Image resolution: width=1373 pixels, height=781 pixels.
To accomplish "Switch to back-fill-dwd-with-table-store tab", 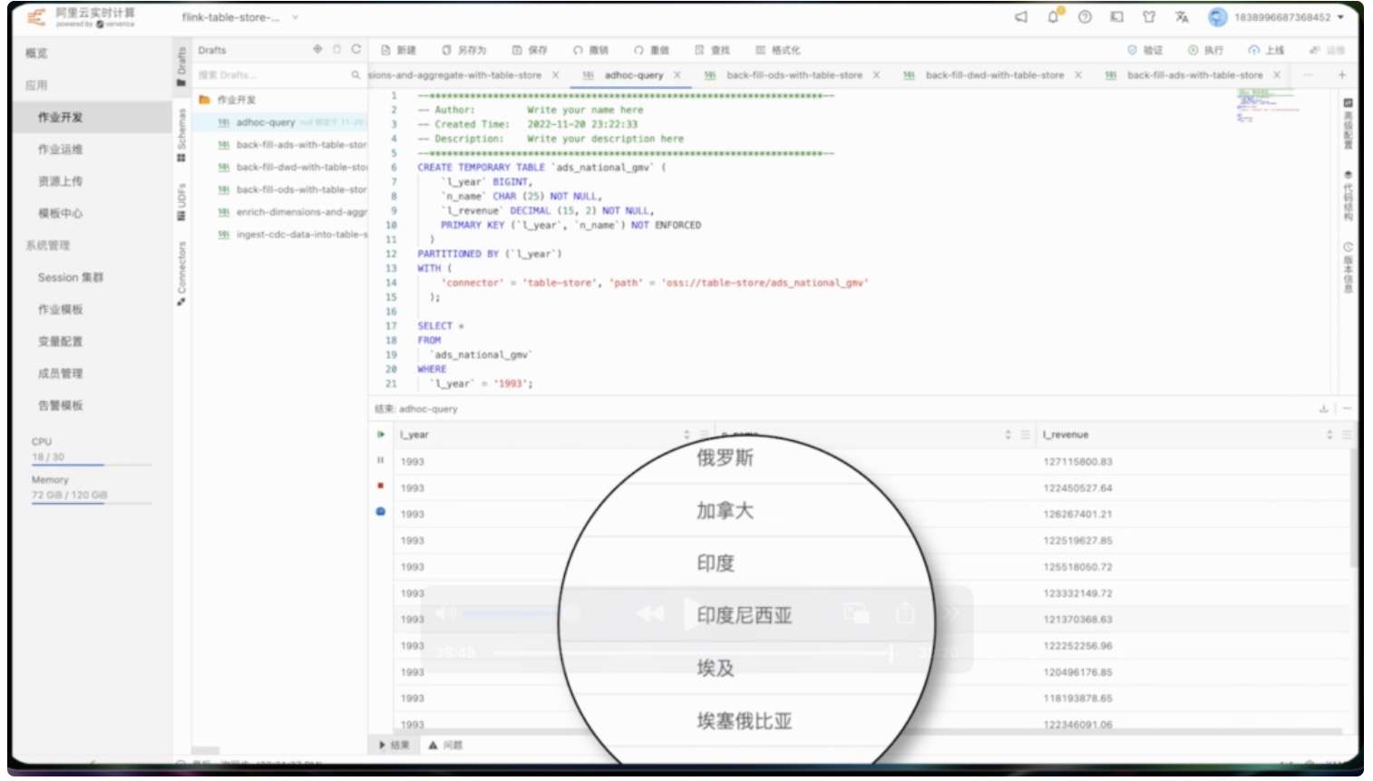I will [x=995, y=75].
